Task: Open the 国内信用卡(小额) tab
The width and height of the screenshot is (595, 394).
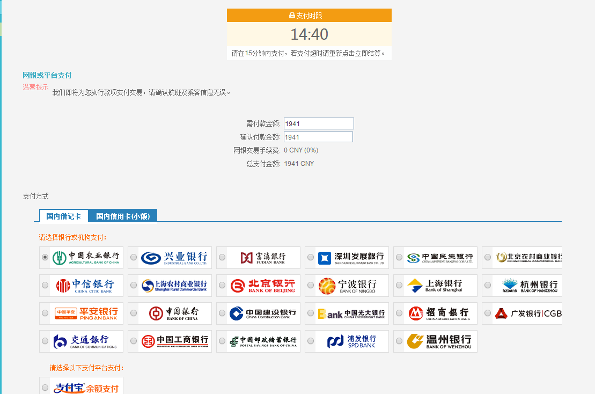Action: (x=122, y=216)
